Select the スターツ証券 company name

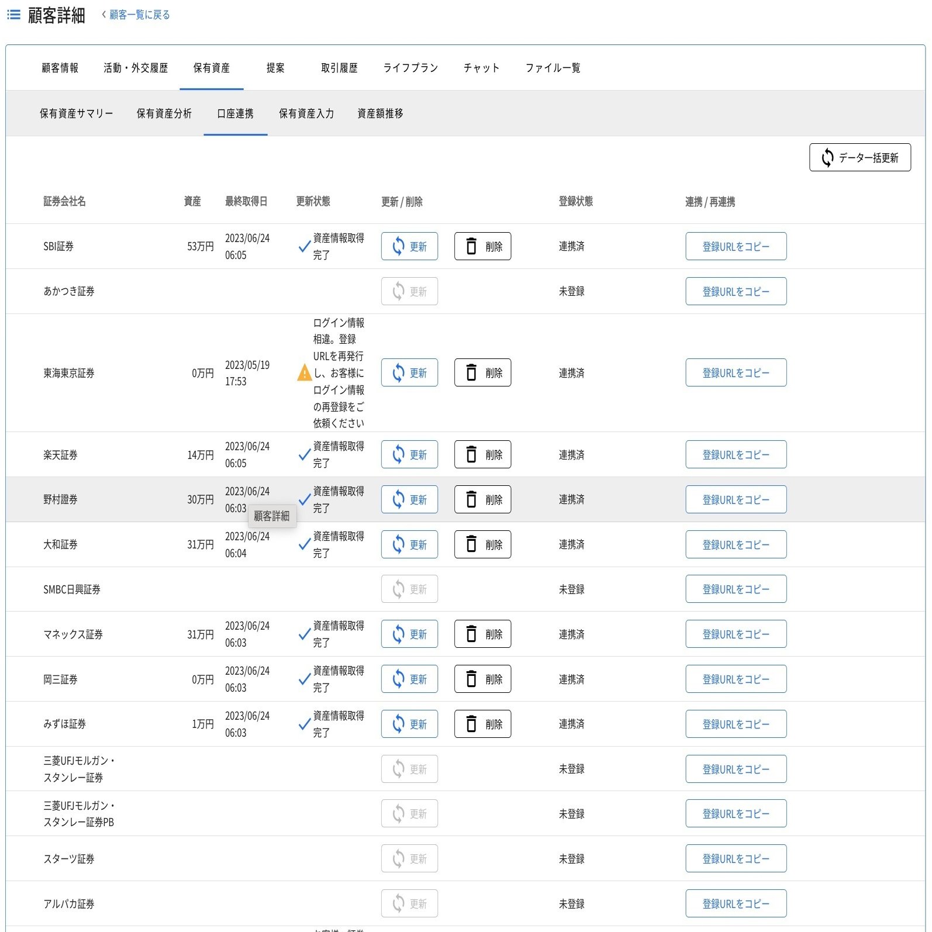pyautogui.click(x=69, y=859)
